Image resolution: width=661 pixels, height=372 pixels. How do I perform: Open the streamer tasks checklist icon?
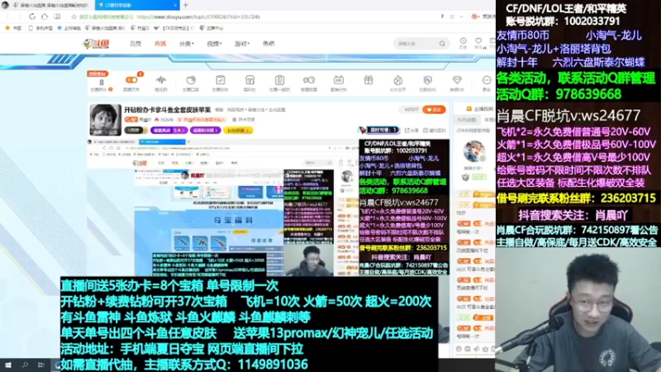[220, 80]
